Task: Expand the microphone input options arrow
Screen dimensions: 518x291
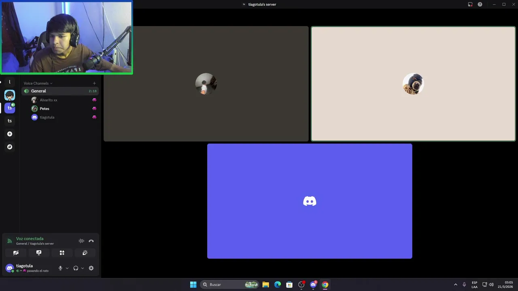Action: [67, 268]
